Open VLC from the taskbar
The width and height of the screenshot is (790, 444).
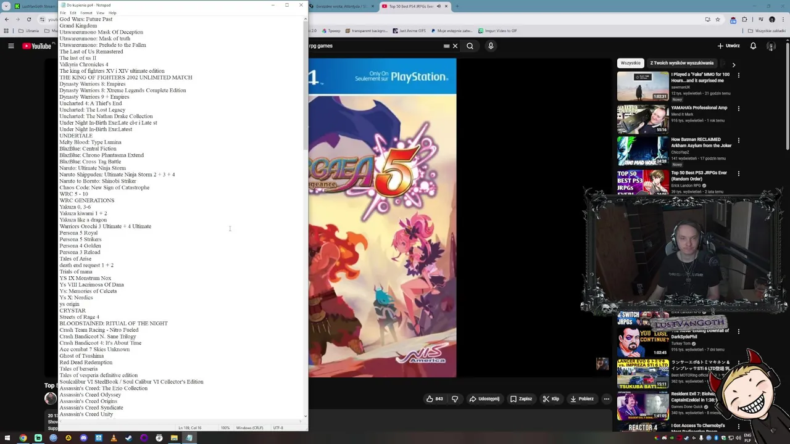point(114,438)
